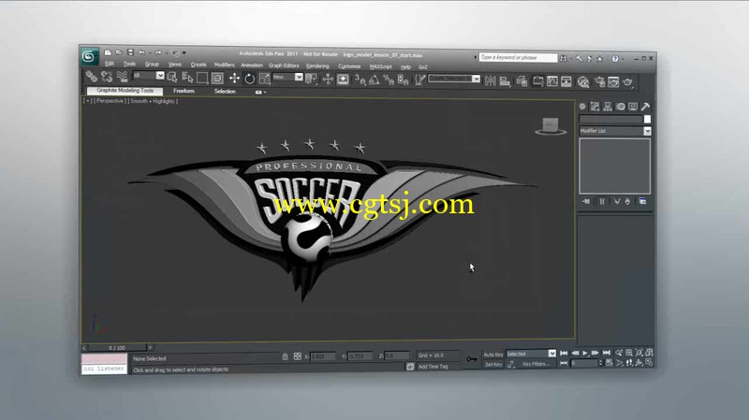Activate the Select and Move tool
Image resolution: width=749 pixels, height=420 pixels.
click(x=234, y=79)
